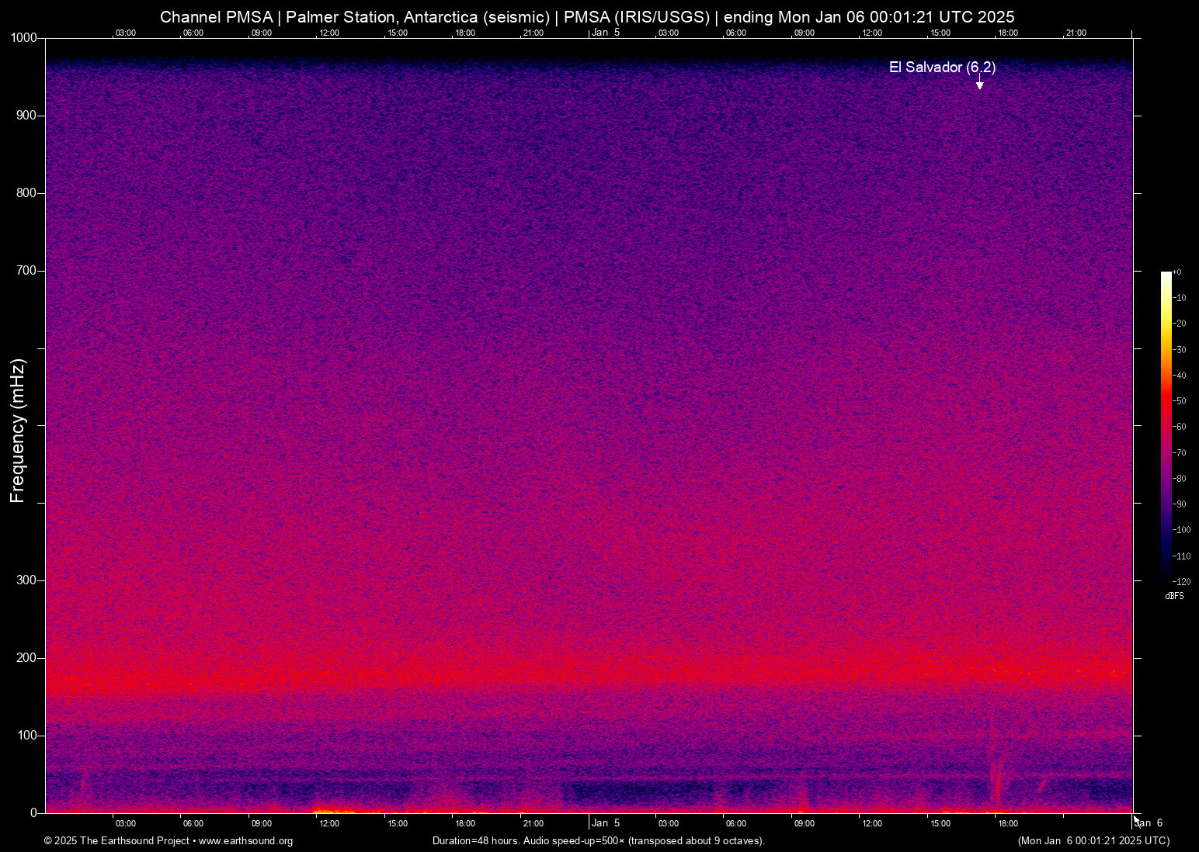Select the 12:00 tick on the bottom axis
This screenshot has width=1199, height=852.
coord(330,823)
